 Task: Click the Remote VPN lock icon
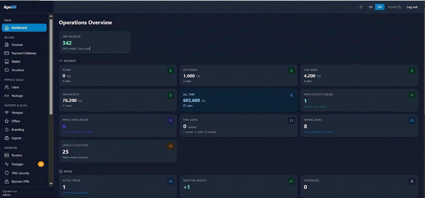7,182
